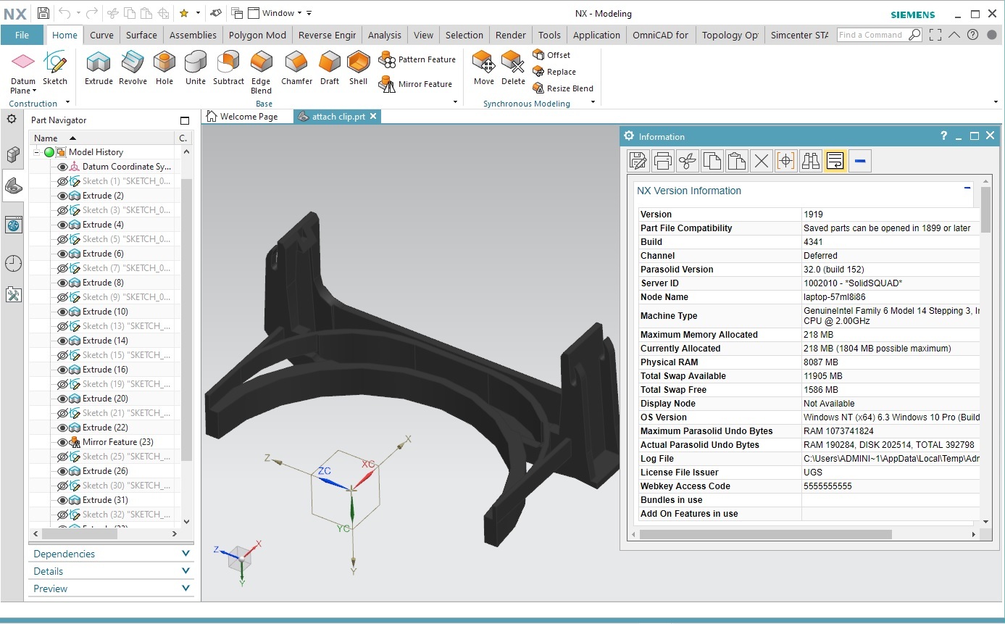Activate the Unite boolean tool
This screenshot has height=624, width=1005.
[196, 68]
